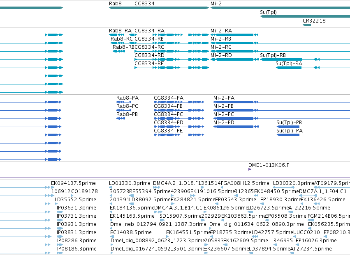Screen dimensions: 350x255
Task: Click the CR32218 gene label
Action: tap(314, 20)
